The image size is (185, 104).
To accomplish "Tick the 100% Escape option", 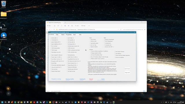I will (x=51, y=50).
